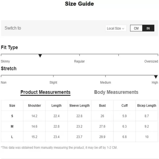Click the Bust column header
Screen dimensions: 159x159
[102, 105]
